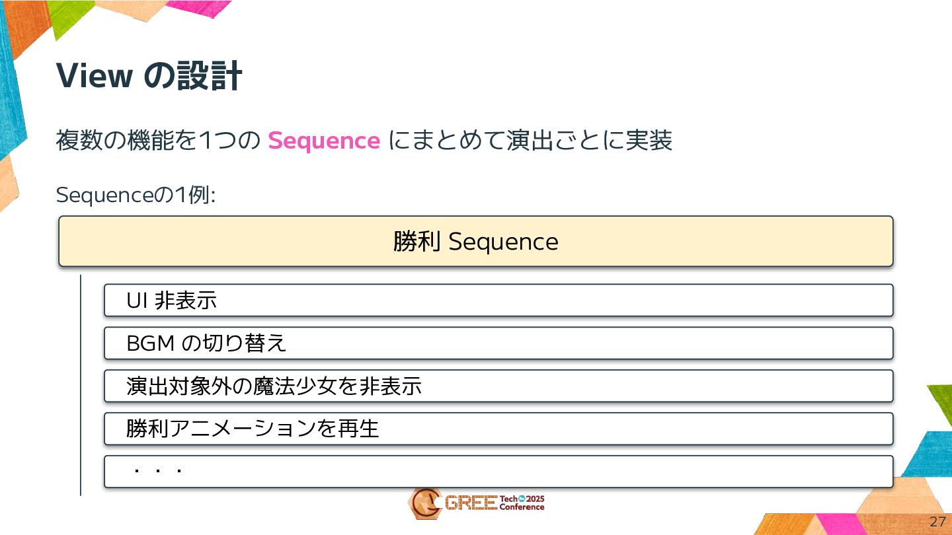Select the 勝利アニメーションを再生 item
The height and width of the screenshot is (535, 952).
[x=498, y=429]
